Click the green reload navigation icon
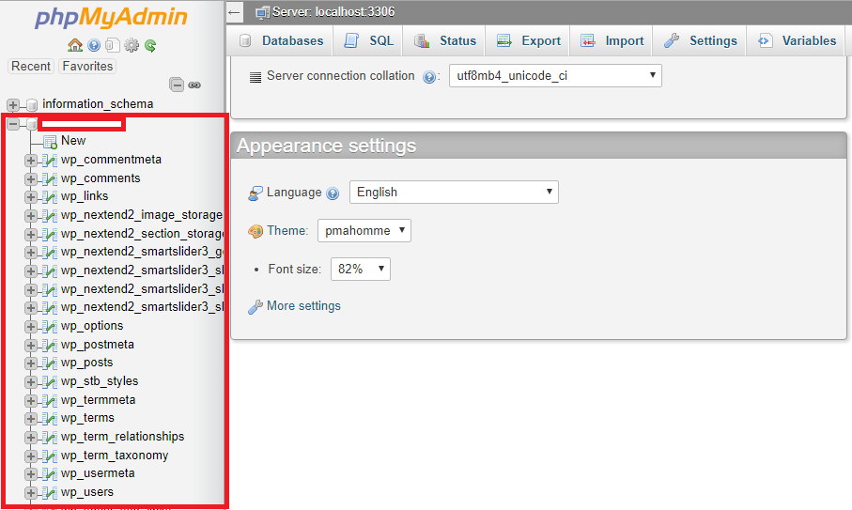The image size is (852, 510). (x=150, y=45)
